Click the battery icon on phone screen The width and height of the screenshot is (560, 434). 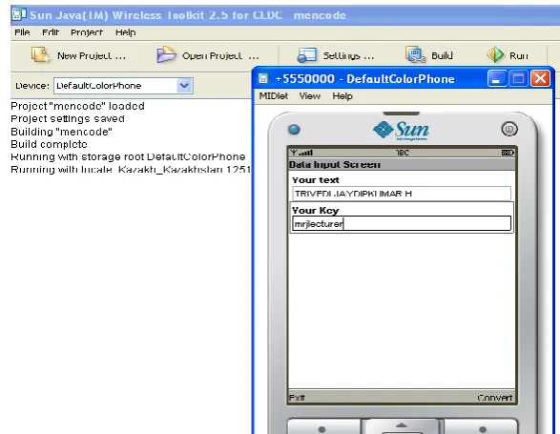point(508,153)
